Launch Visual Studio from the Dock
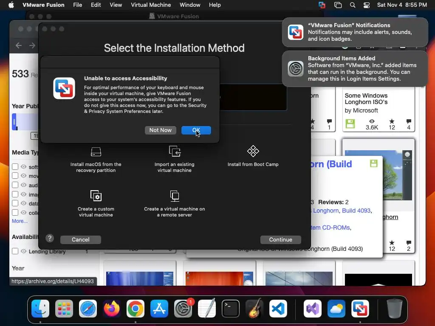The image size is (435, 326). (x=312, y=309)
